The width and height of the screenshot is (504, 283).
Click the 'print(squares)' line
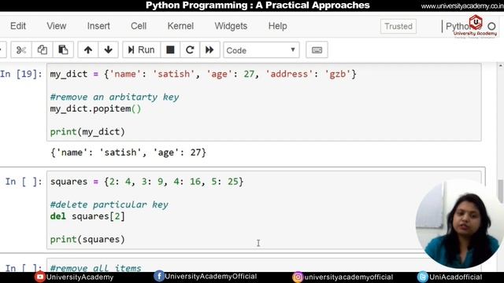coord(87,239)
